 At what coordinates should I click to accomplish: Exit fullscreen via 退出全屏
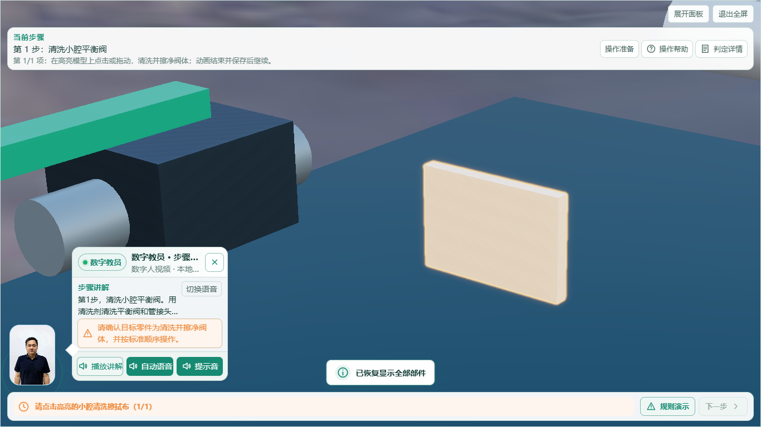click(x=733, y=14)
